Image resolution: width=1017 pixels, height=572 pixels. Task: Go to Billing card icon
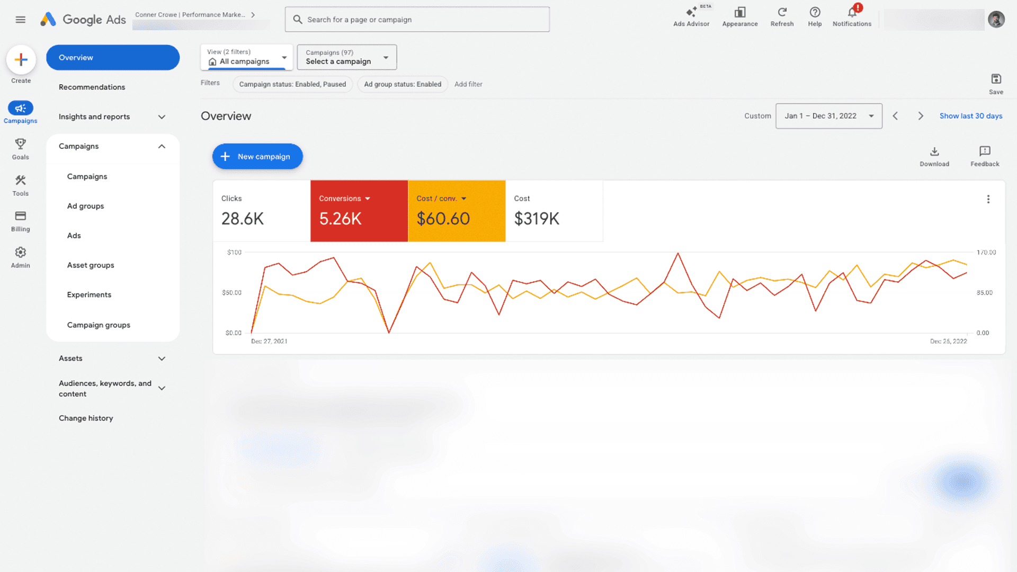click(x=20, y=216)
